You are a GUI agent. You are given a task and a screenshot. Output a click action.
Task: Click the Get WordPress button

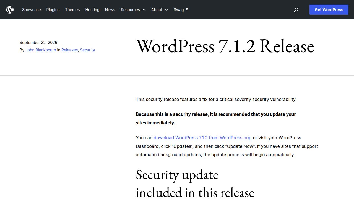[329, 10]
